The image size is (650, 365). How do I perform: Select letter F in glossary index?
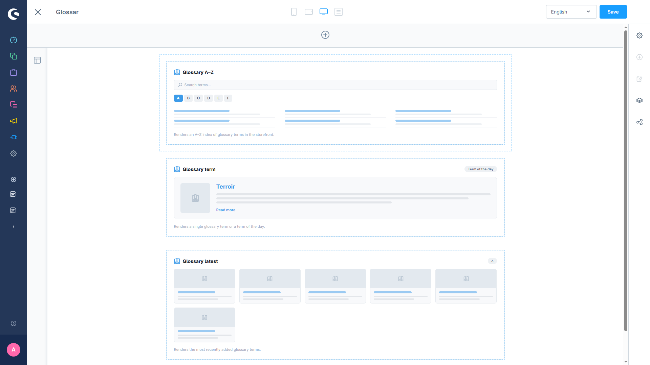[228, 98]
